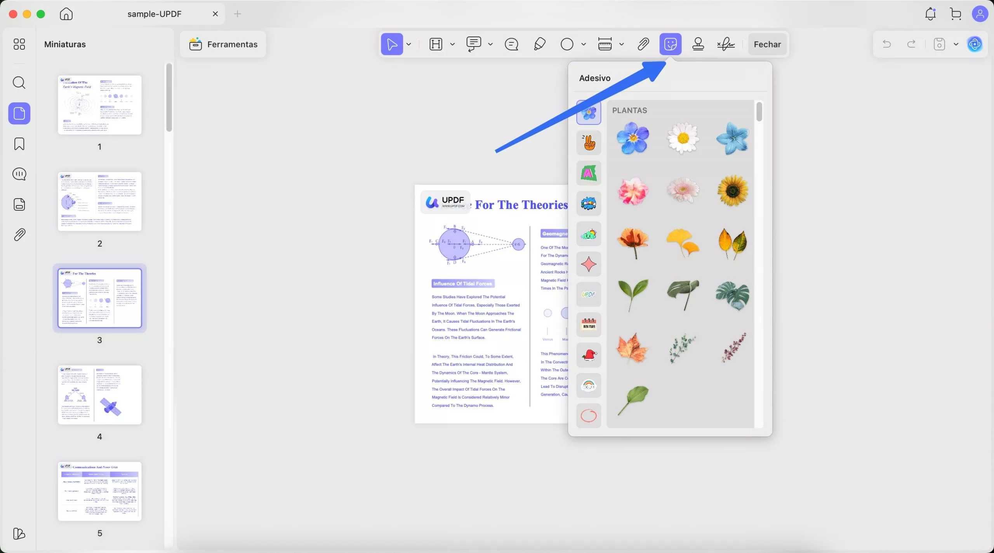Open the search panel in sidebar
The image size is (994, 553).
(19, 83)
